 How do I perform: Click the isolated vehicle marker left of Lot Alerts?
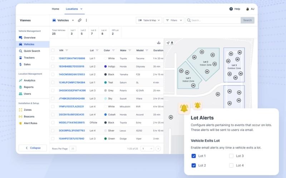coord(171,117)
